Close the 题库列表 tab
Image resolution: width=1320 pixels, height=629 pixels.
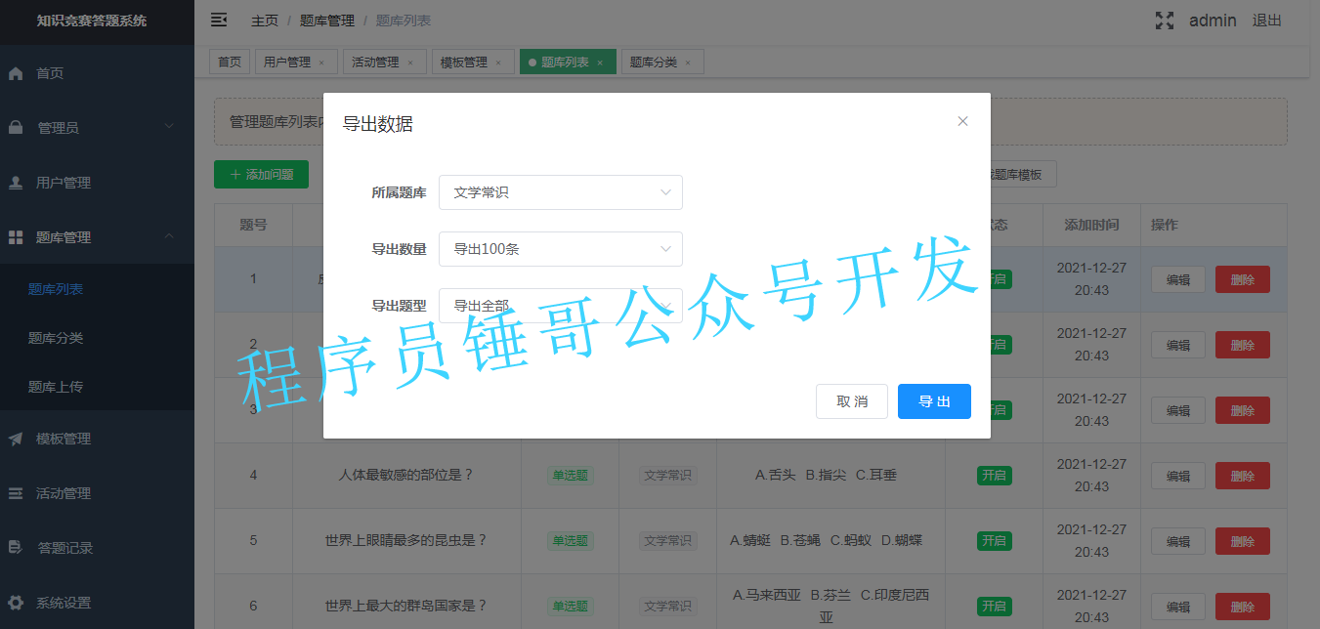tap(600, 63)
